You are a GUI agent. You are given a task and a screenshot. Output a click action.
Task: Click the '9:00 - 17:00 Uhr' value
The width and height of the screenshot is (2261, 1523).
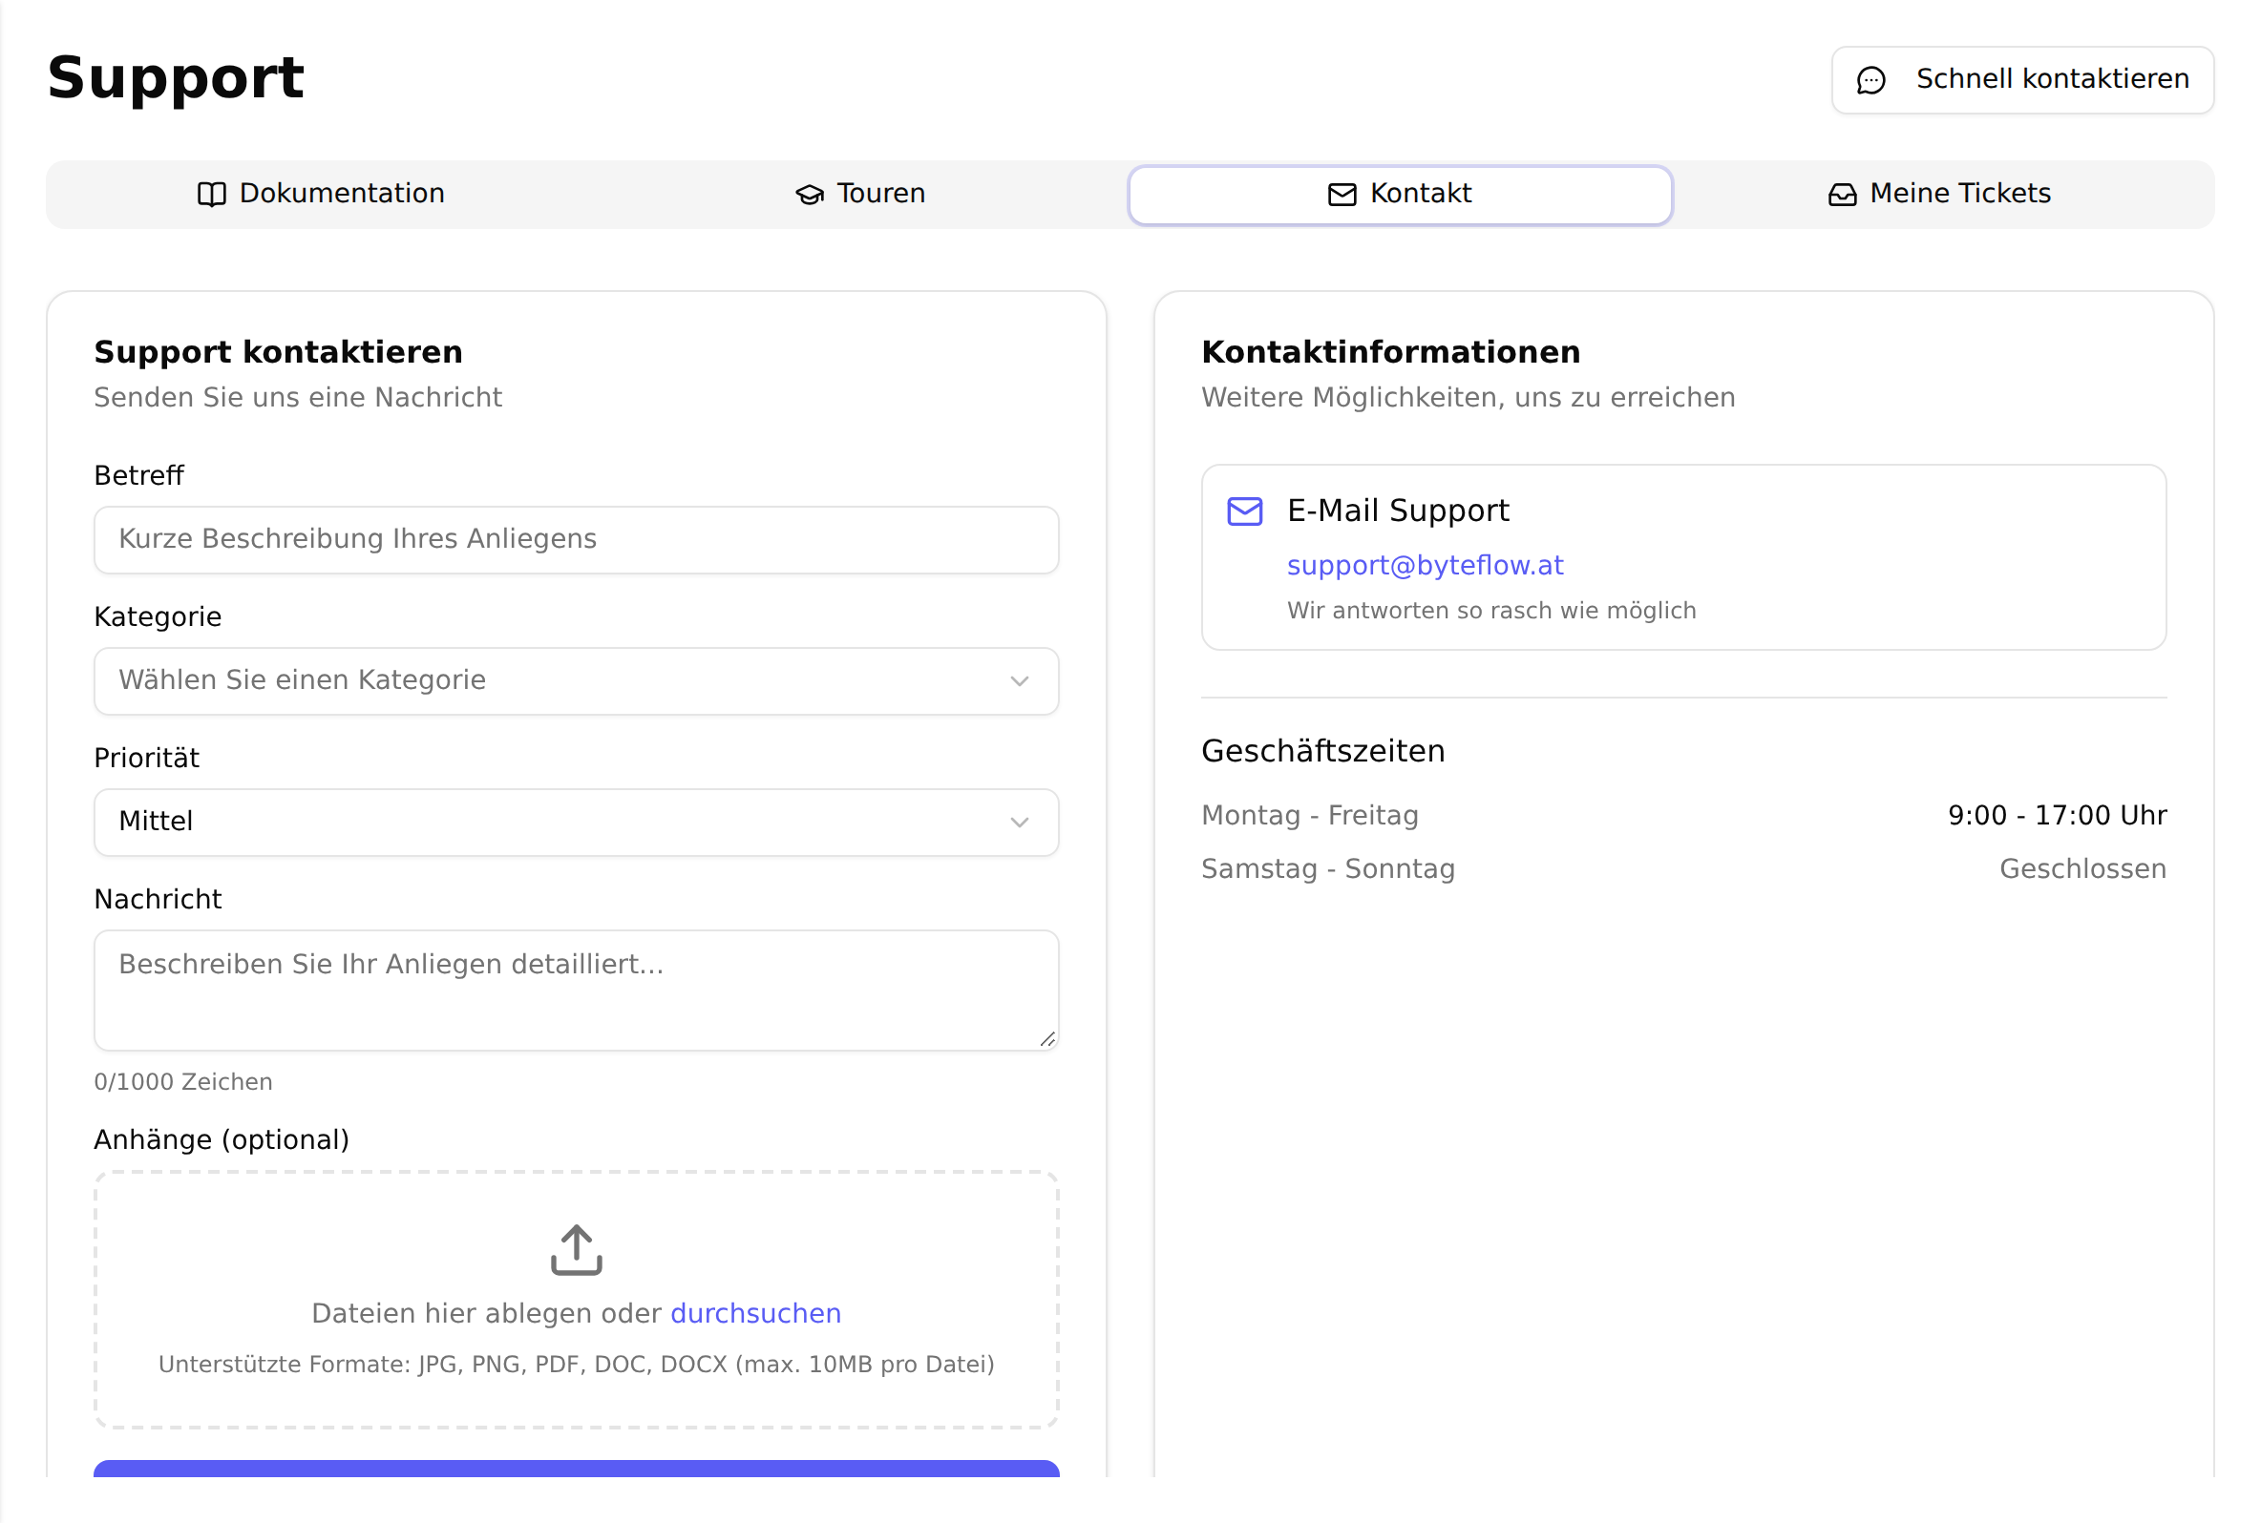[2057, 815]
